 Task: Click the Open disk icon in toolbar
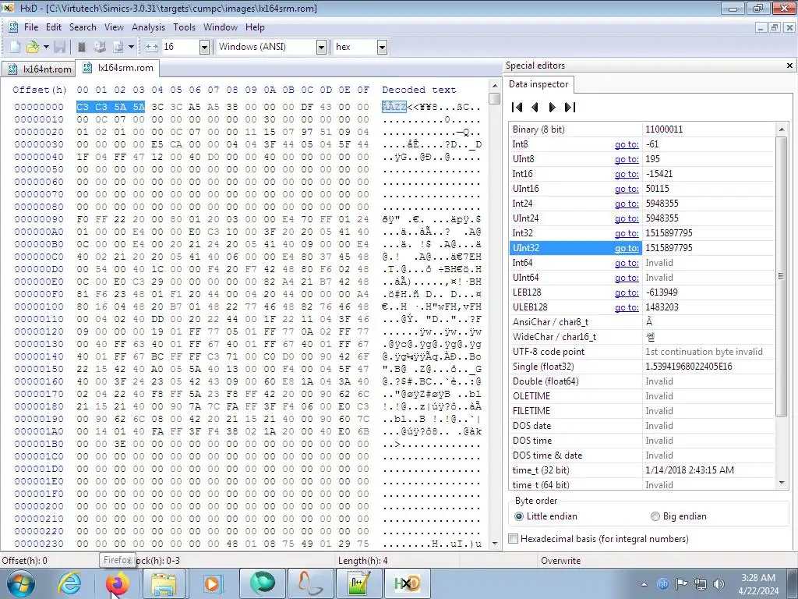point(100,47)
